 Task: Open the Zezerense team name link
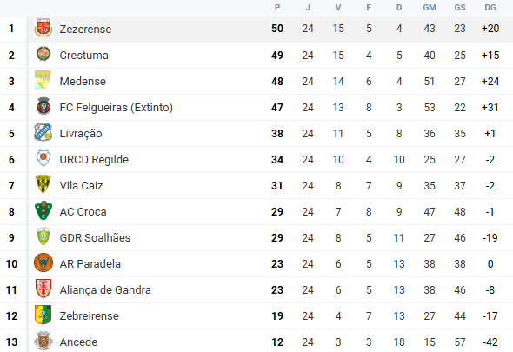(x=85, y=29)
